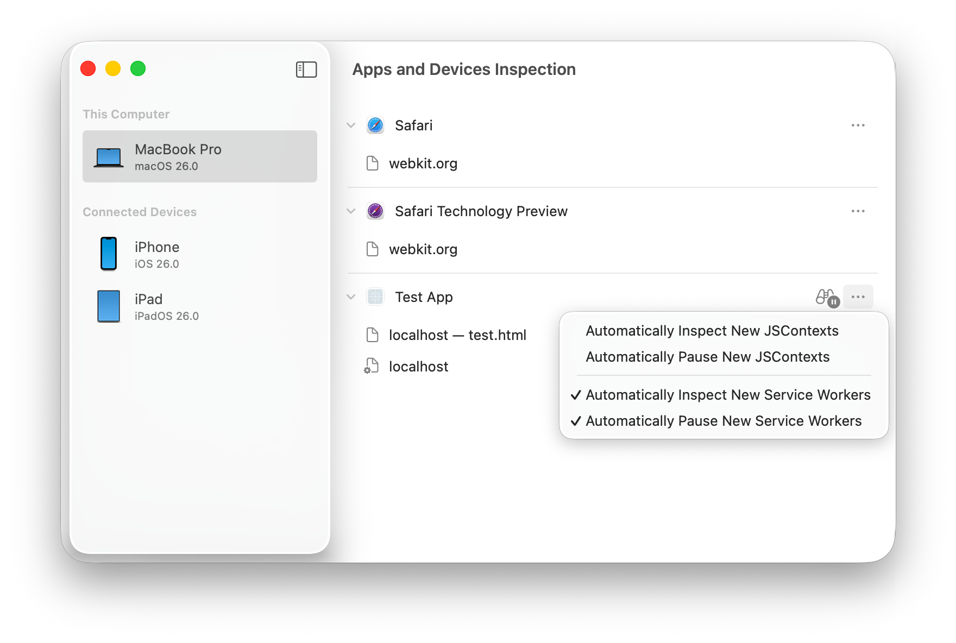Collapse the Safari Technology Preview chevron
The image size is (956, 643).
[x=351, y=211]
